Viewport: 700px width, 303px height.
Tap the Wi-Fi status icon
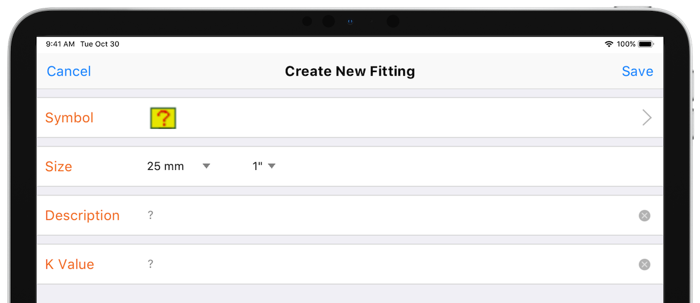pos(609,44)
